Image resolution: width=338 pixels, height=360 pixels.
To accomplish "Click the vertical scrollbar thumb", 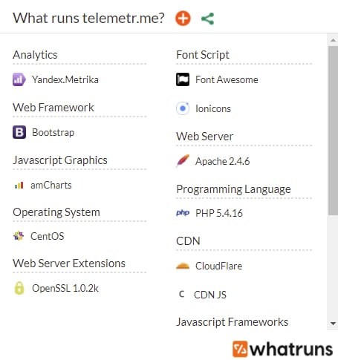I will coord(333,131).
